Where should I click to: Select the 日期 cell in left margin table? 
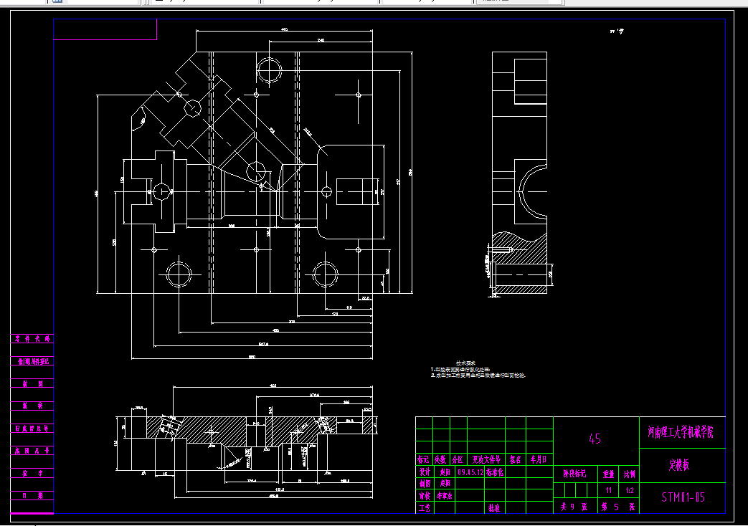tap(32, 495)
